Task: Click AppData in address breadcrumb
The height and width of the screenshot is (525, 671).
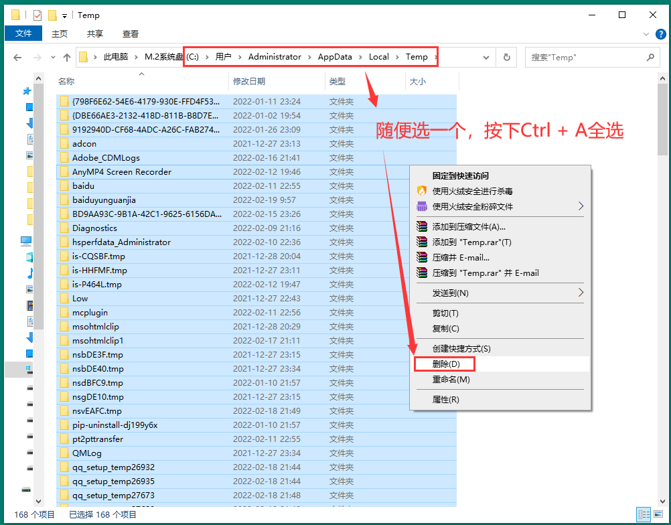Action: click(x=335, y=57)
